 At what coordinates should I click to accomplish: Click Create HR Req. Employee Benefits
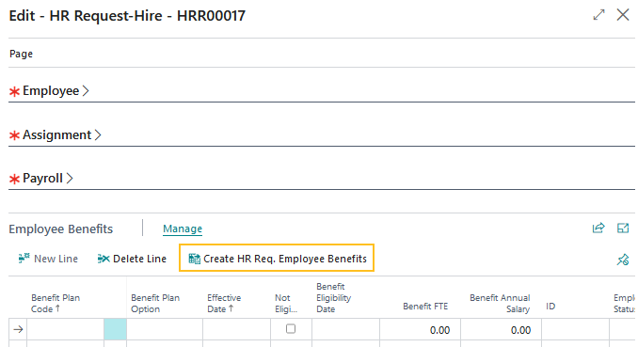[x=277, y=259]
